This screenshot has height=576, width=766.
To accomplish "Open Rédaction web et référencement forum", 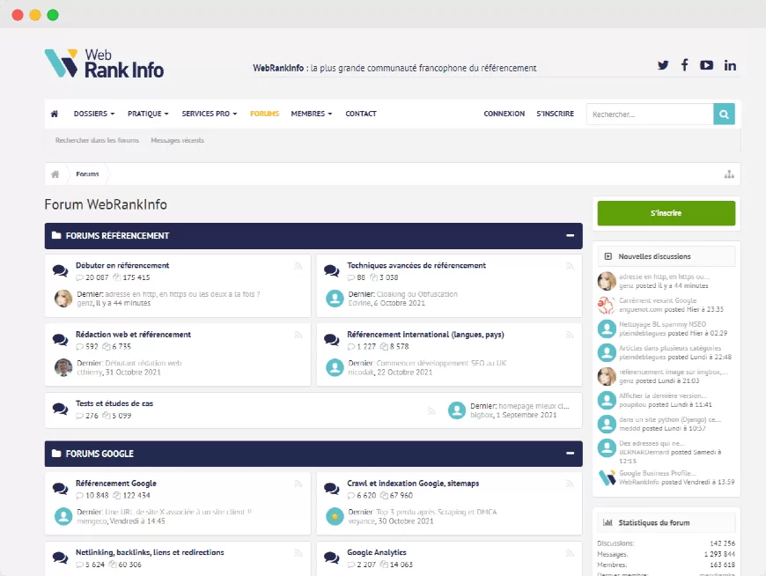I will click(x=133, y=334).
